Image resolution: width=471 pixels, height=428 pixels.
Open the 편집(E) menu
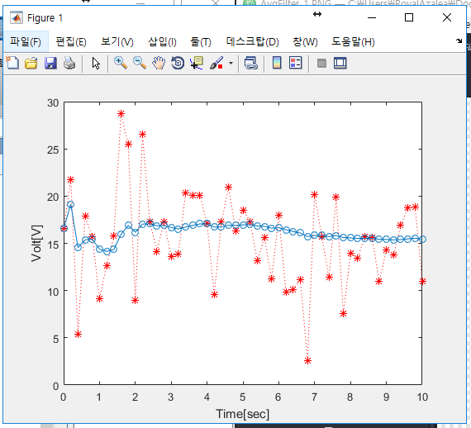(x=71, y=42)
